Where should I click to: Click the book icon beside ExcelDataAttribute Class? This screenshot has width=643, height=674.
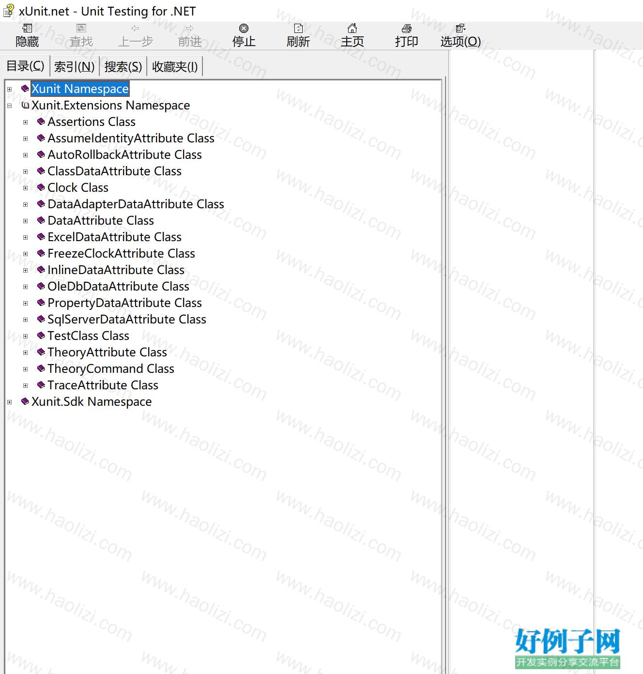[41, 237]
